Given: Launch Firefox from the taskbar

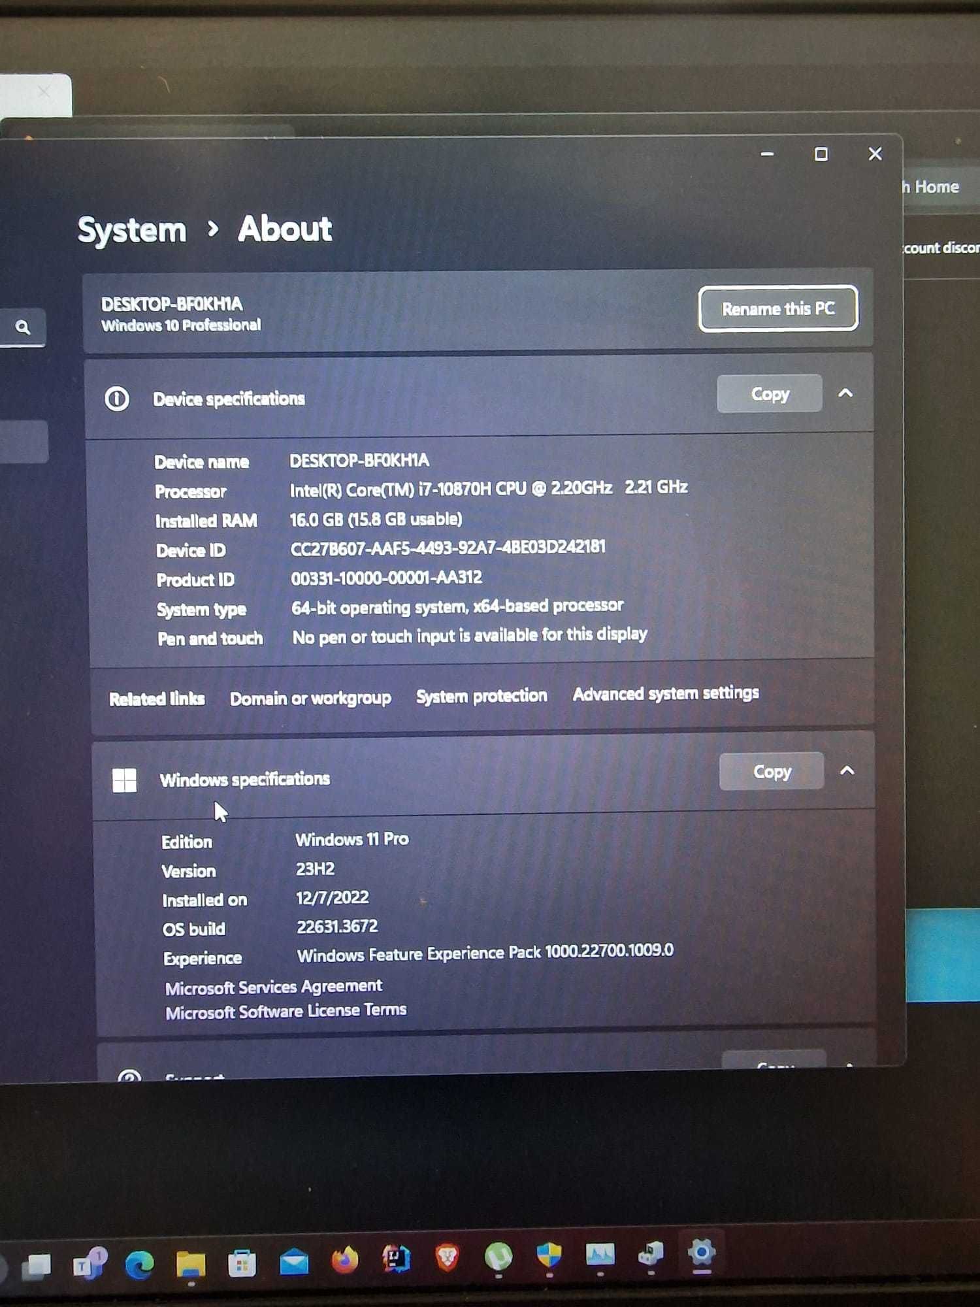Looking at the screenshot, I should click(x=345, y=1259).
